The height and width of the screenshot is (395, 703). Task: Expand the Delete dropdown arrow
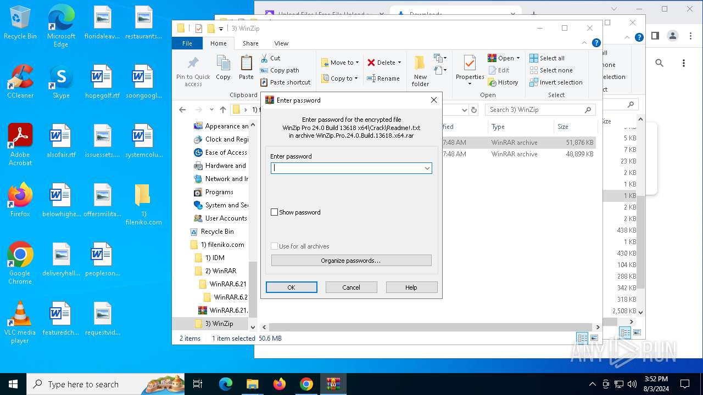click(x=399, y=63)
